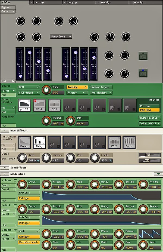The width and height of the screenshot is (163, 252).
Task: Click the Amplifier Pan knob
Action: (x=70, y=121)
